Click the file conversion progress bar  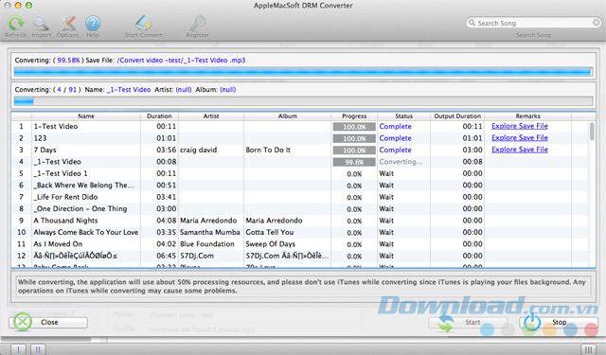[x=303, y=71]
